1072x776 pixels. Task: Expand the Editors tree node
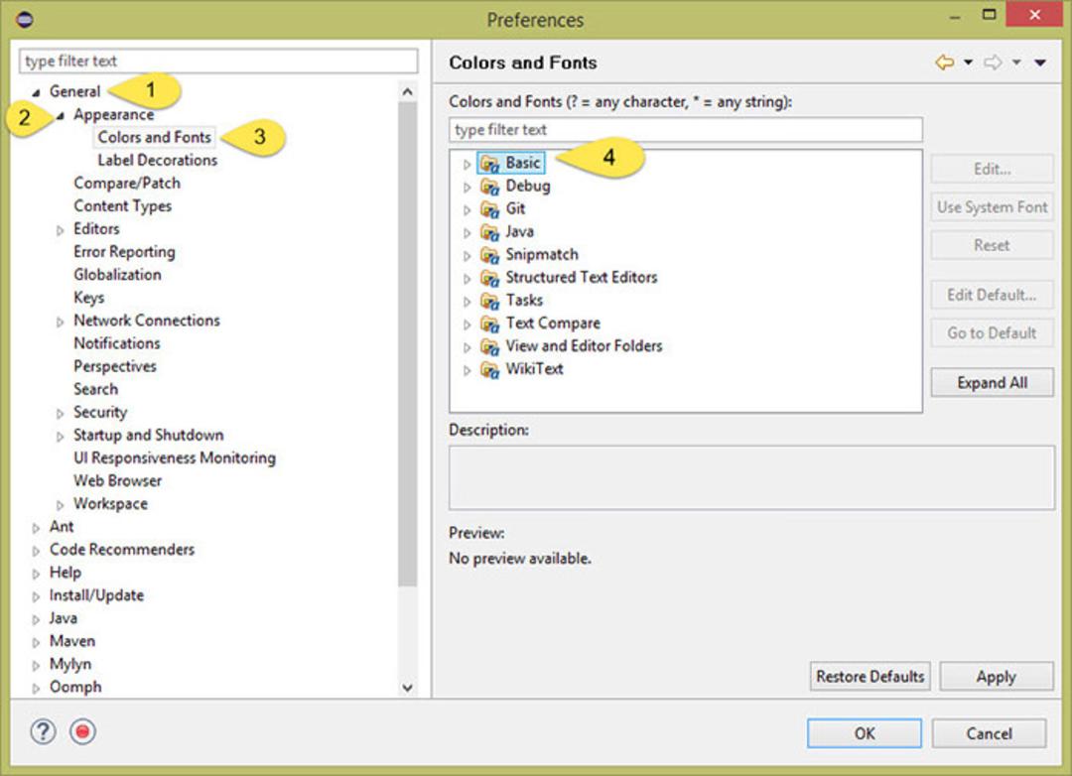(x=61, y=230)
